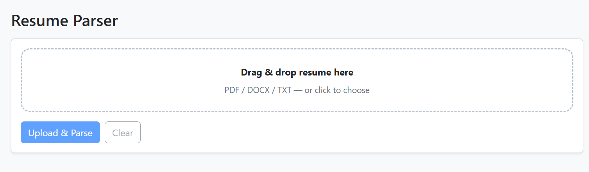Image resolution: width=589 pixels, height=172 pixels.
Task: Open the file chooser via the dashed drop zone
Action: coord(297,81)
